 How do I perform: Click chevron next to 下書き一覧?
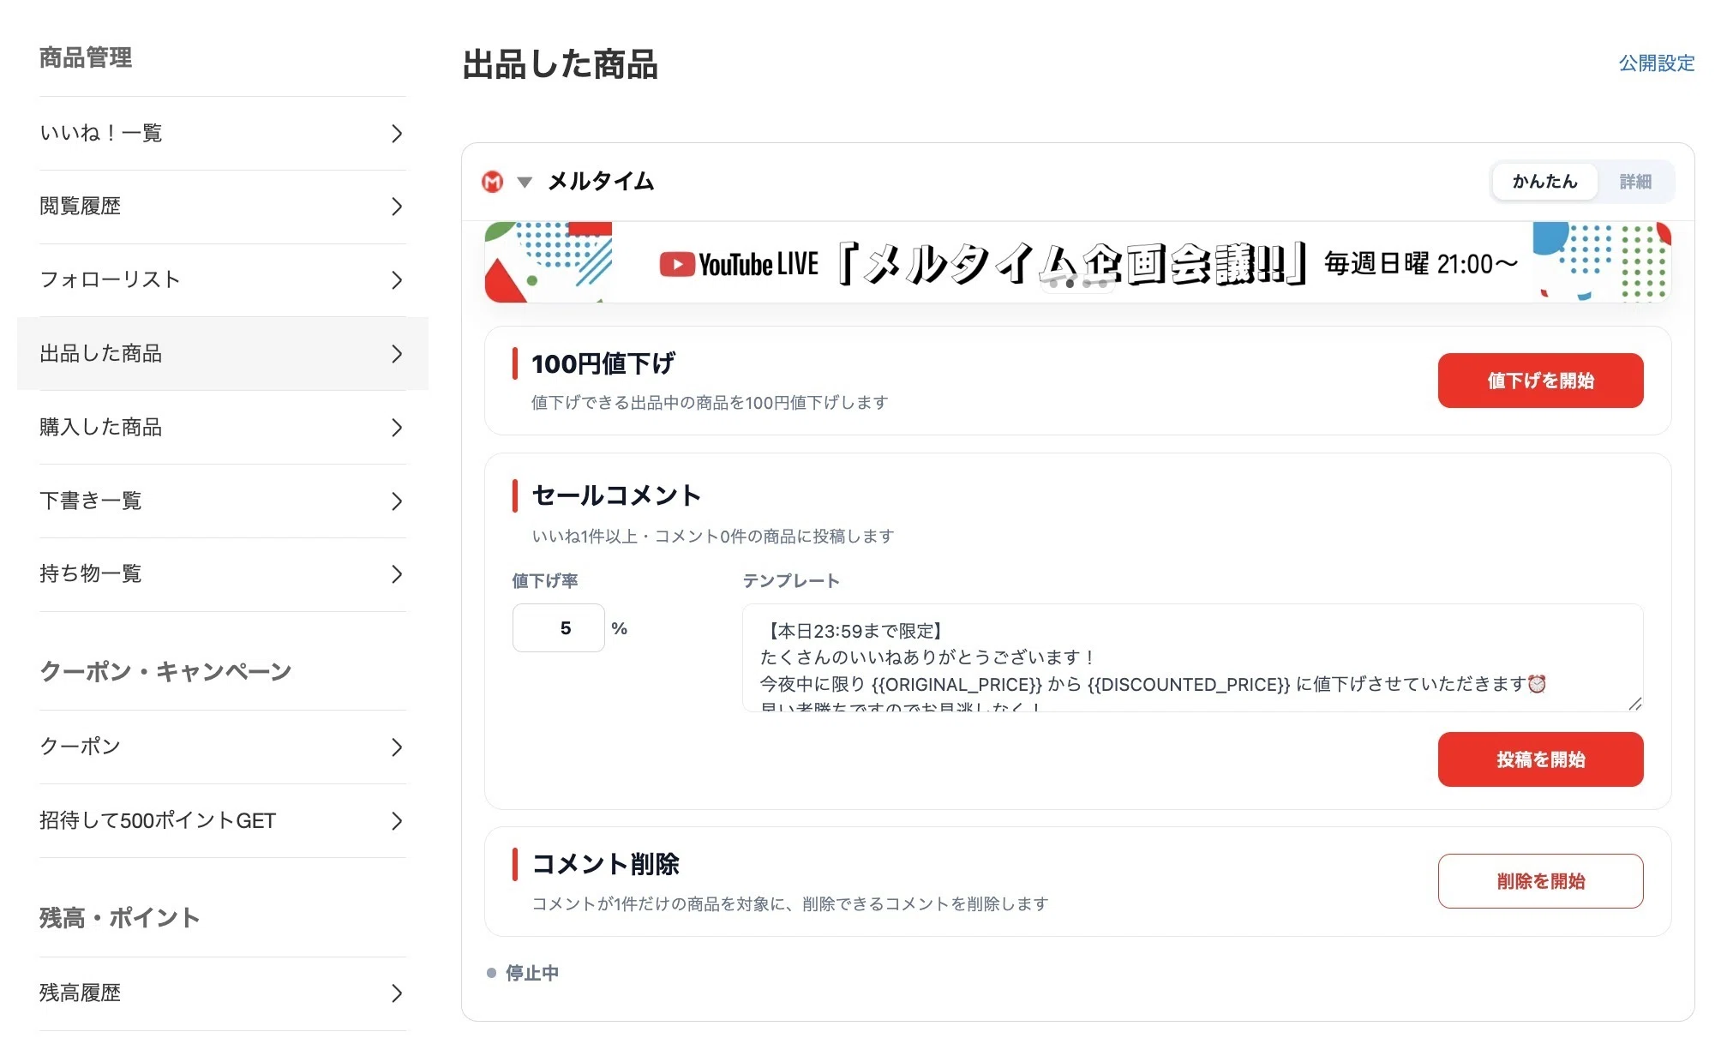397,501
